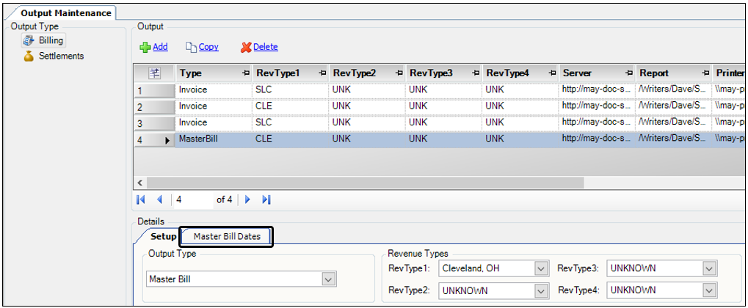This screenshot has height=308, width=748.
Task: Click the grid column chooser icon
Action: pos(154,73)
